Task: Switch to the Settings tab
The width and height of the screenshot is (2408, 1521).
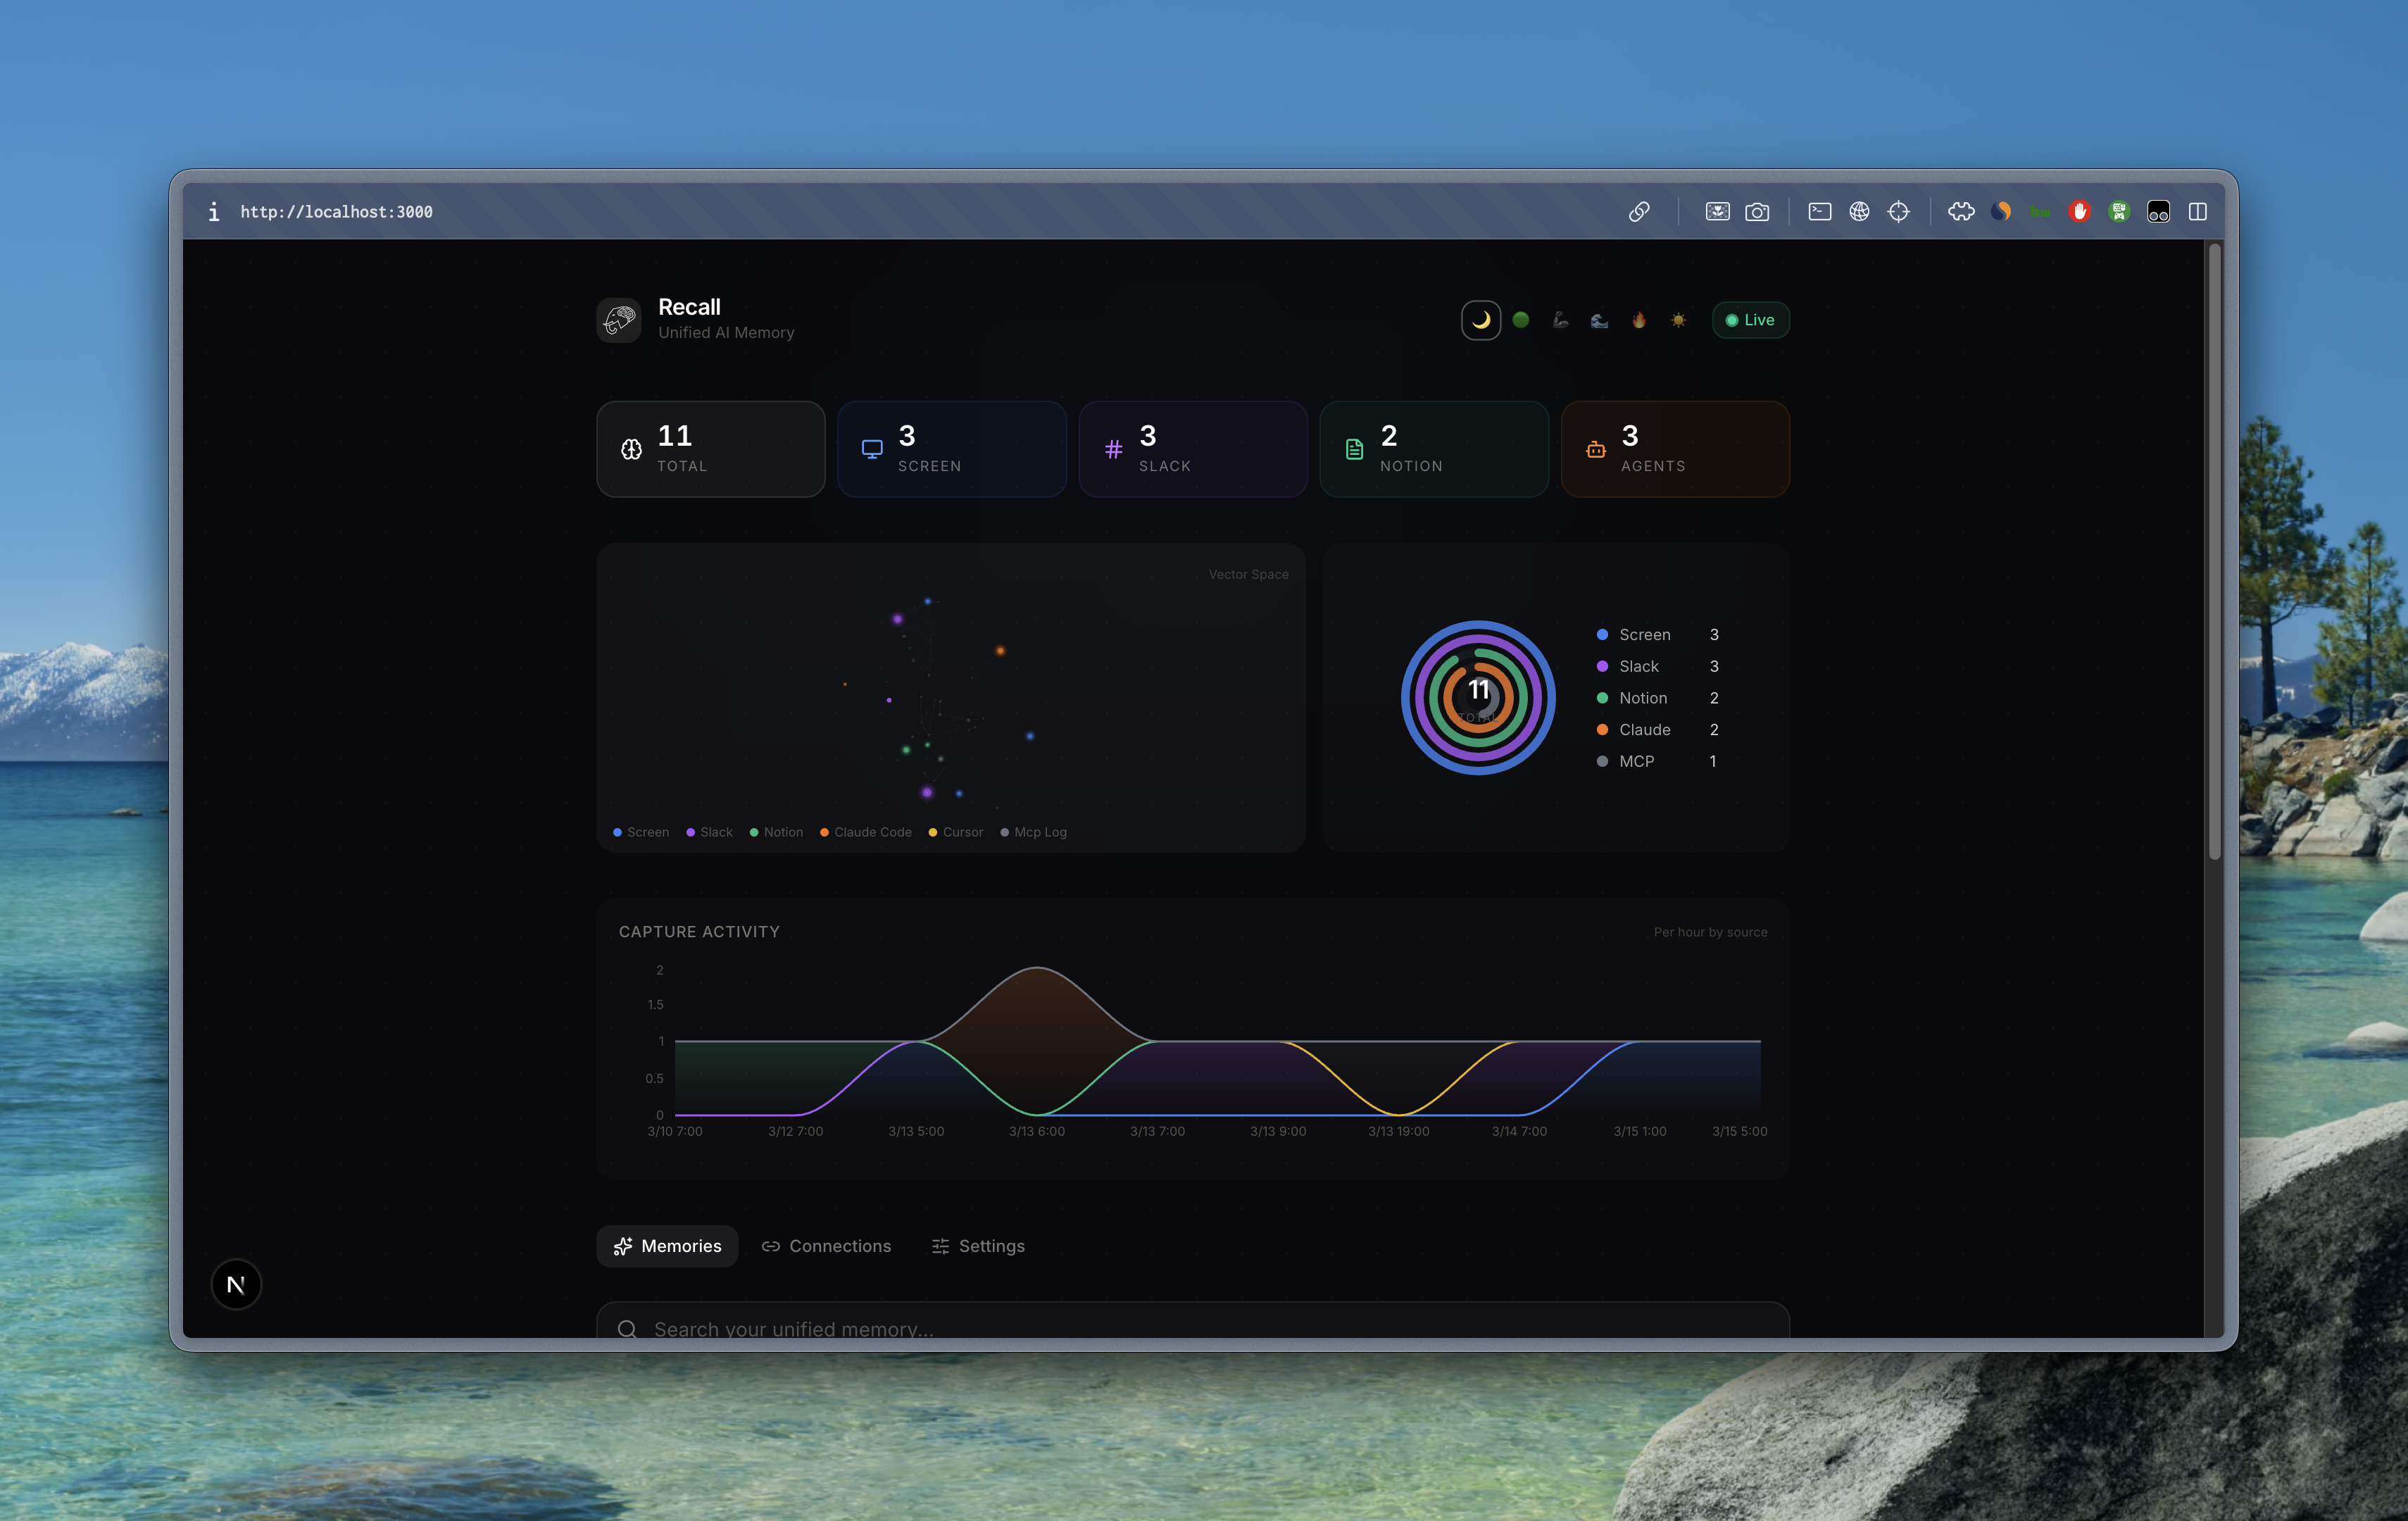Action: point(978,1246)
